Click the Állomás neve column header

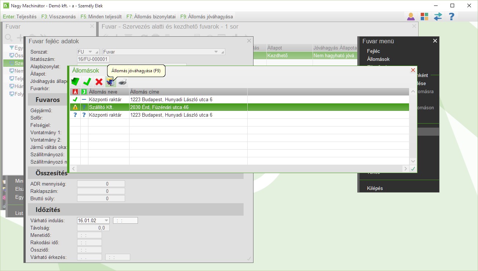109,92
